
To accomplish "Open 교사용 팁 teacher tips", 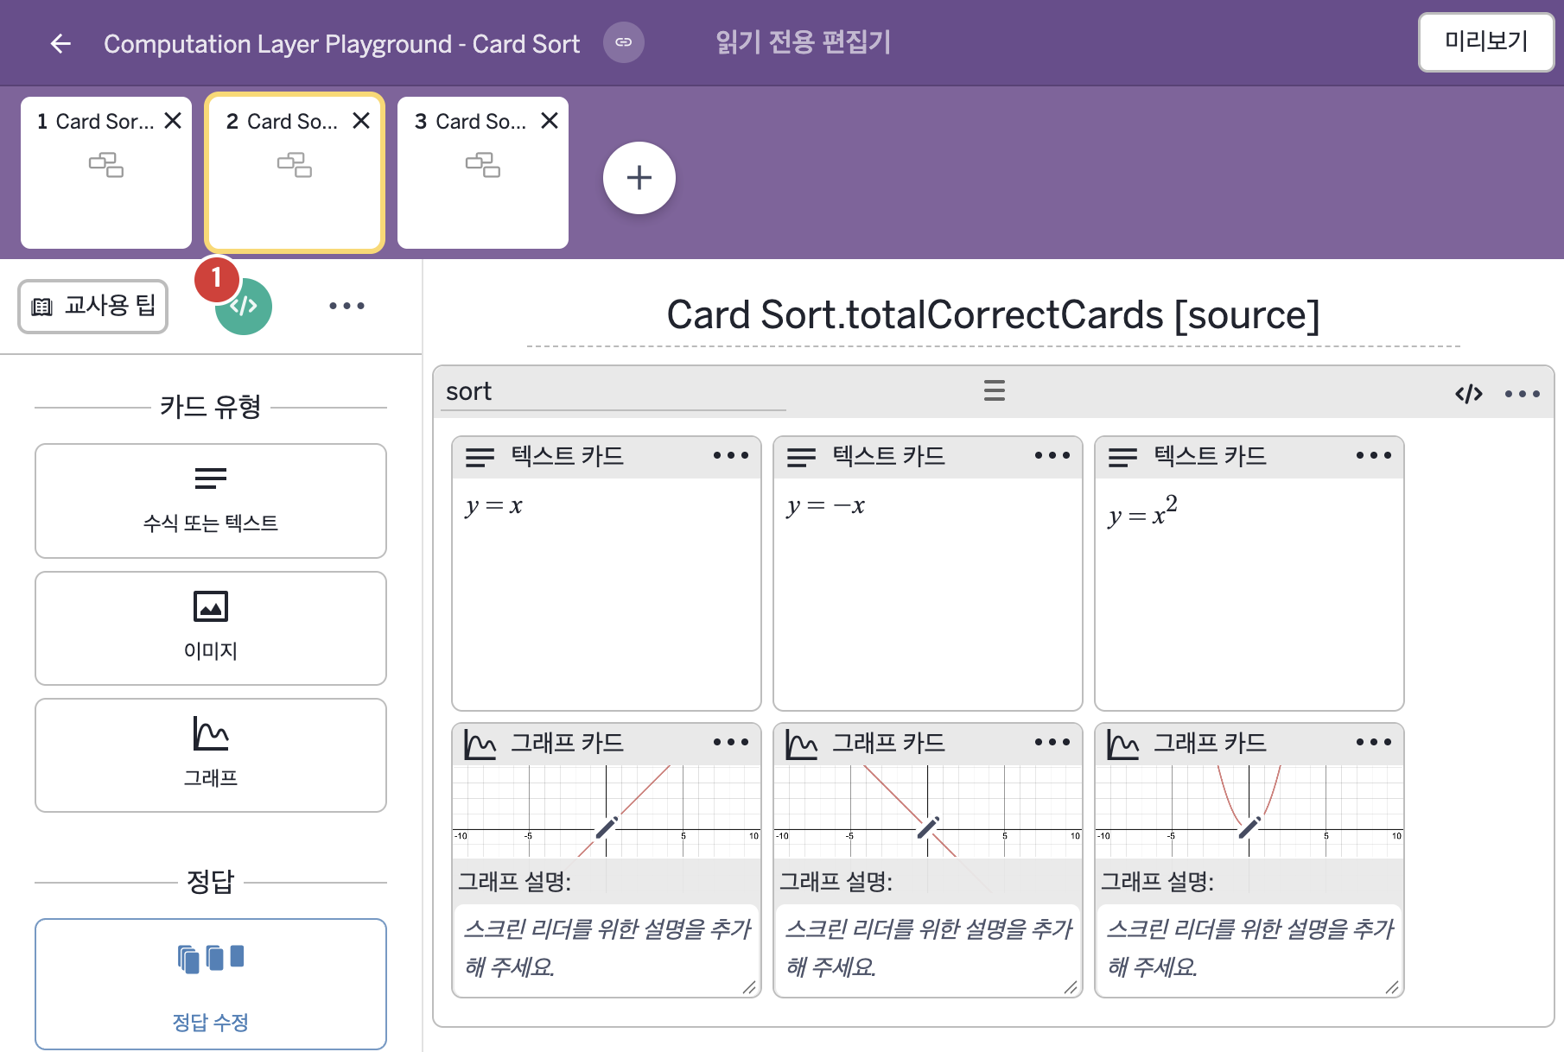I will (93, 307).
